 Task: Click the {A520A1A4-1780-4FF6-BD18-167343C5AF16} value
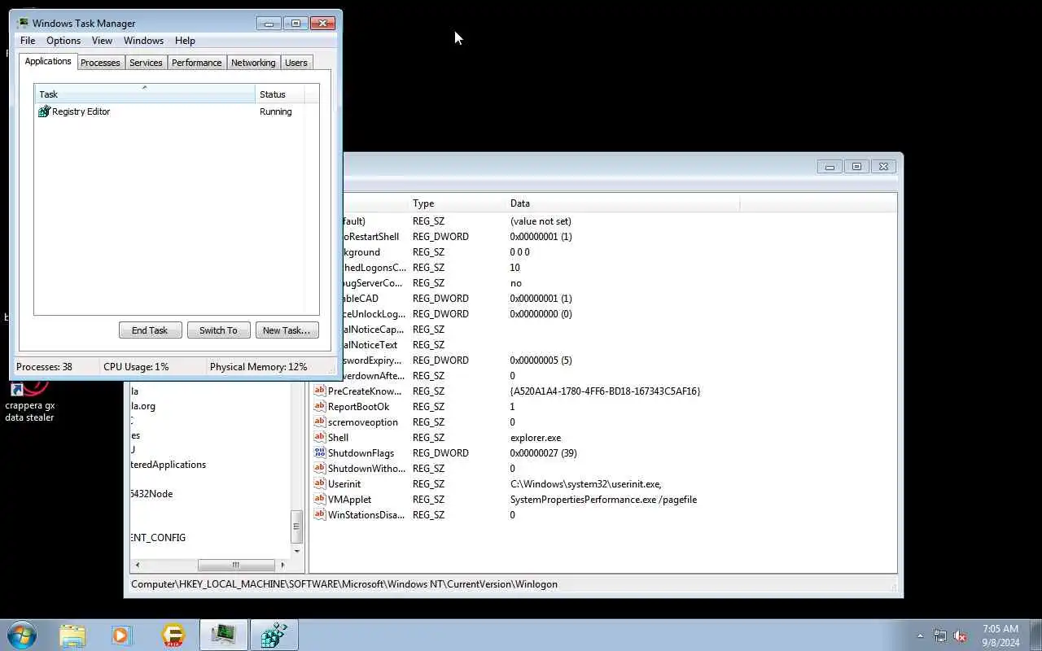click(605, 391)
